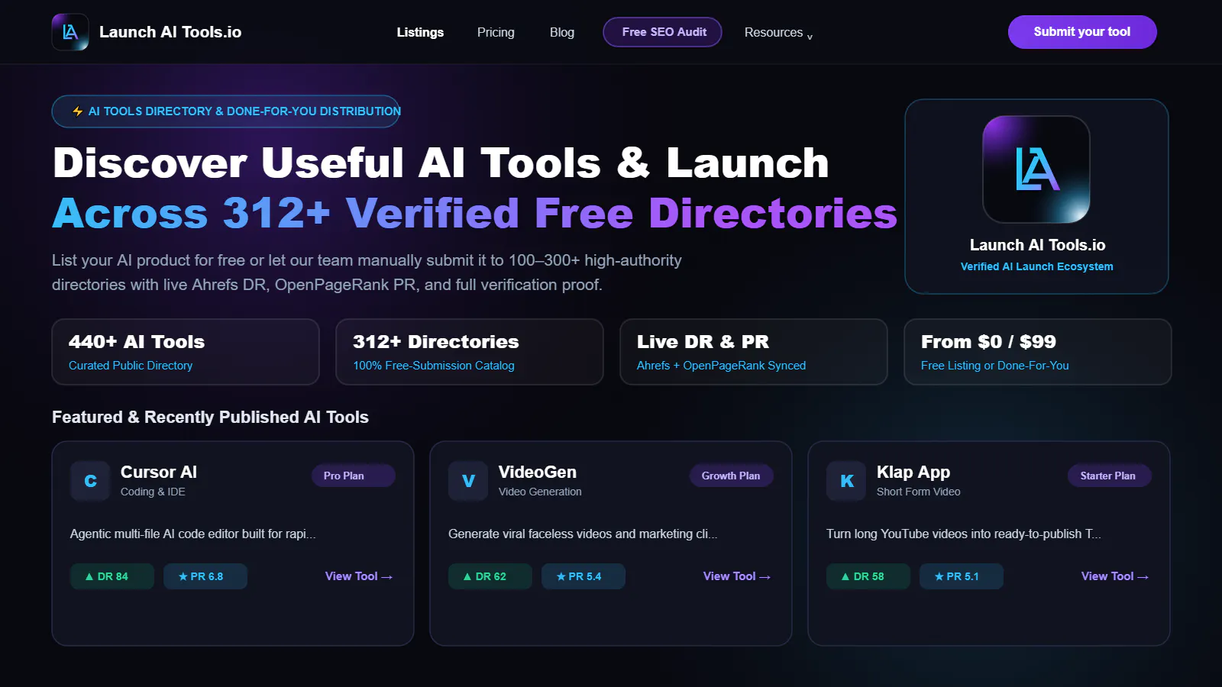Click the VideoGen 'V' avatar icon

click(x=468, y=481)
